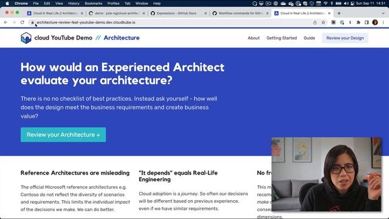
Task: Open the Chrome profile avatar
Action: click(x=375, y=23)
